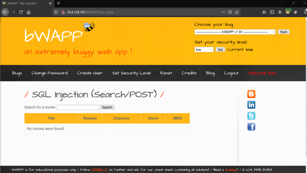
Task: Open the training link in footer
Action: [x=231, y=170]
